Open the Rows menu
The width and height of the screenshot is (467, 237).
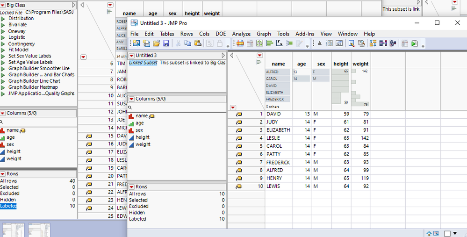click(x=187, y=34)
